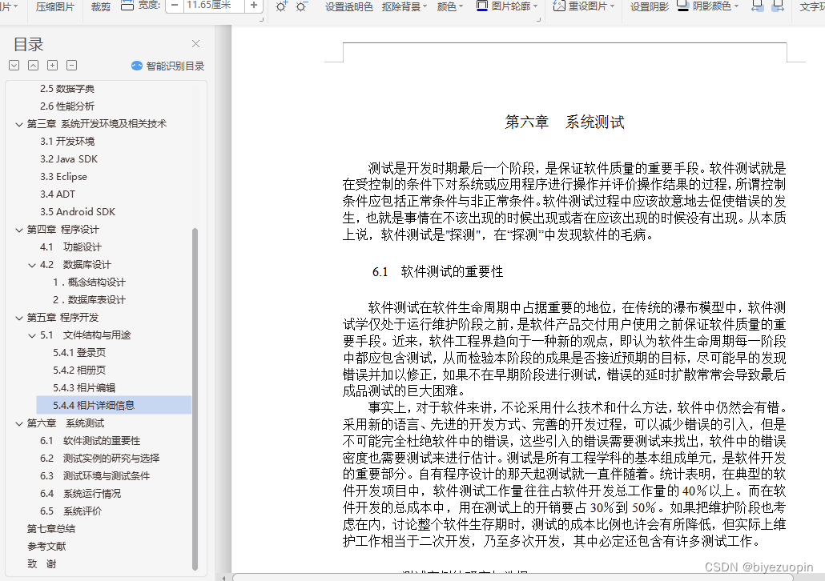The height and width of the screenshot is (581, 825).
Task: Click 智能识别目录 smart outline button
Action: coord(168,66)
